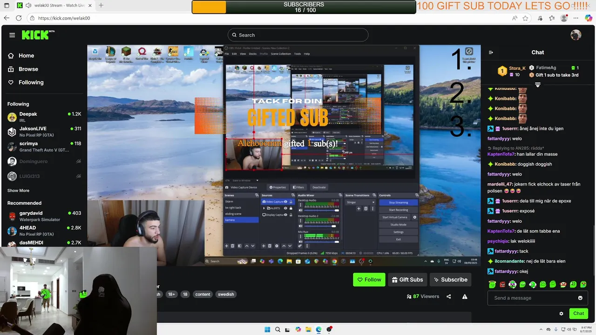
Task: Click the browser address bar URL
Action: pyautogui.click(x=64, y=18)
